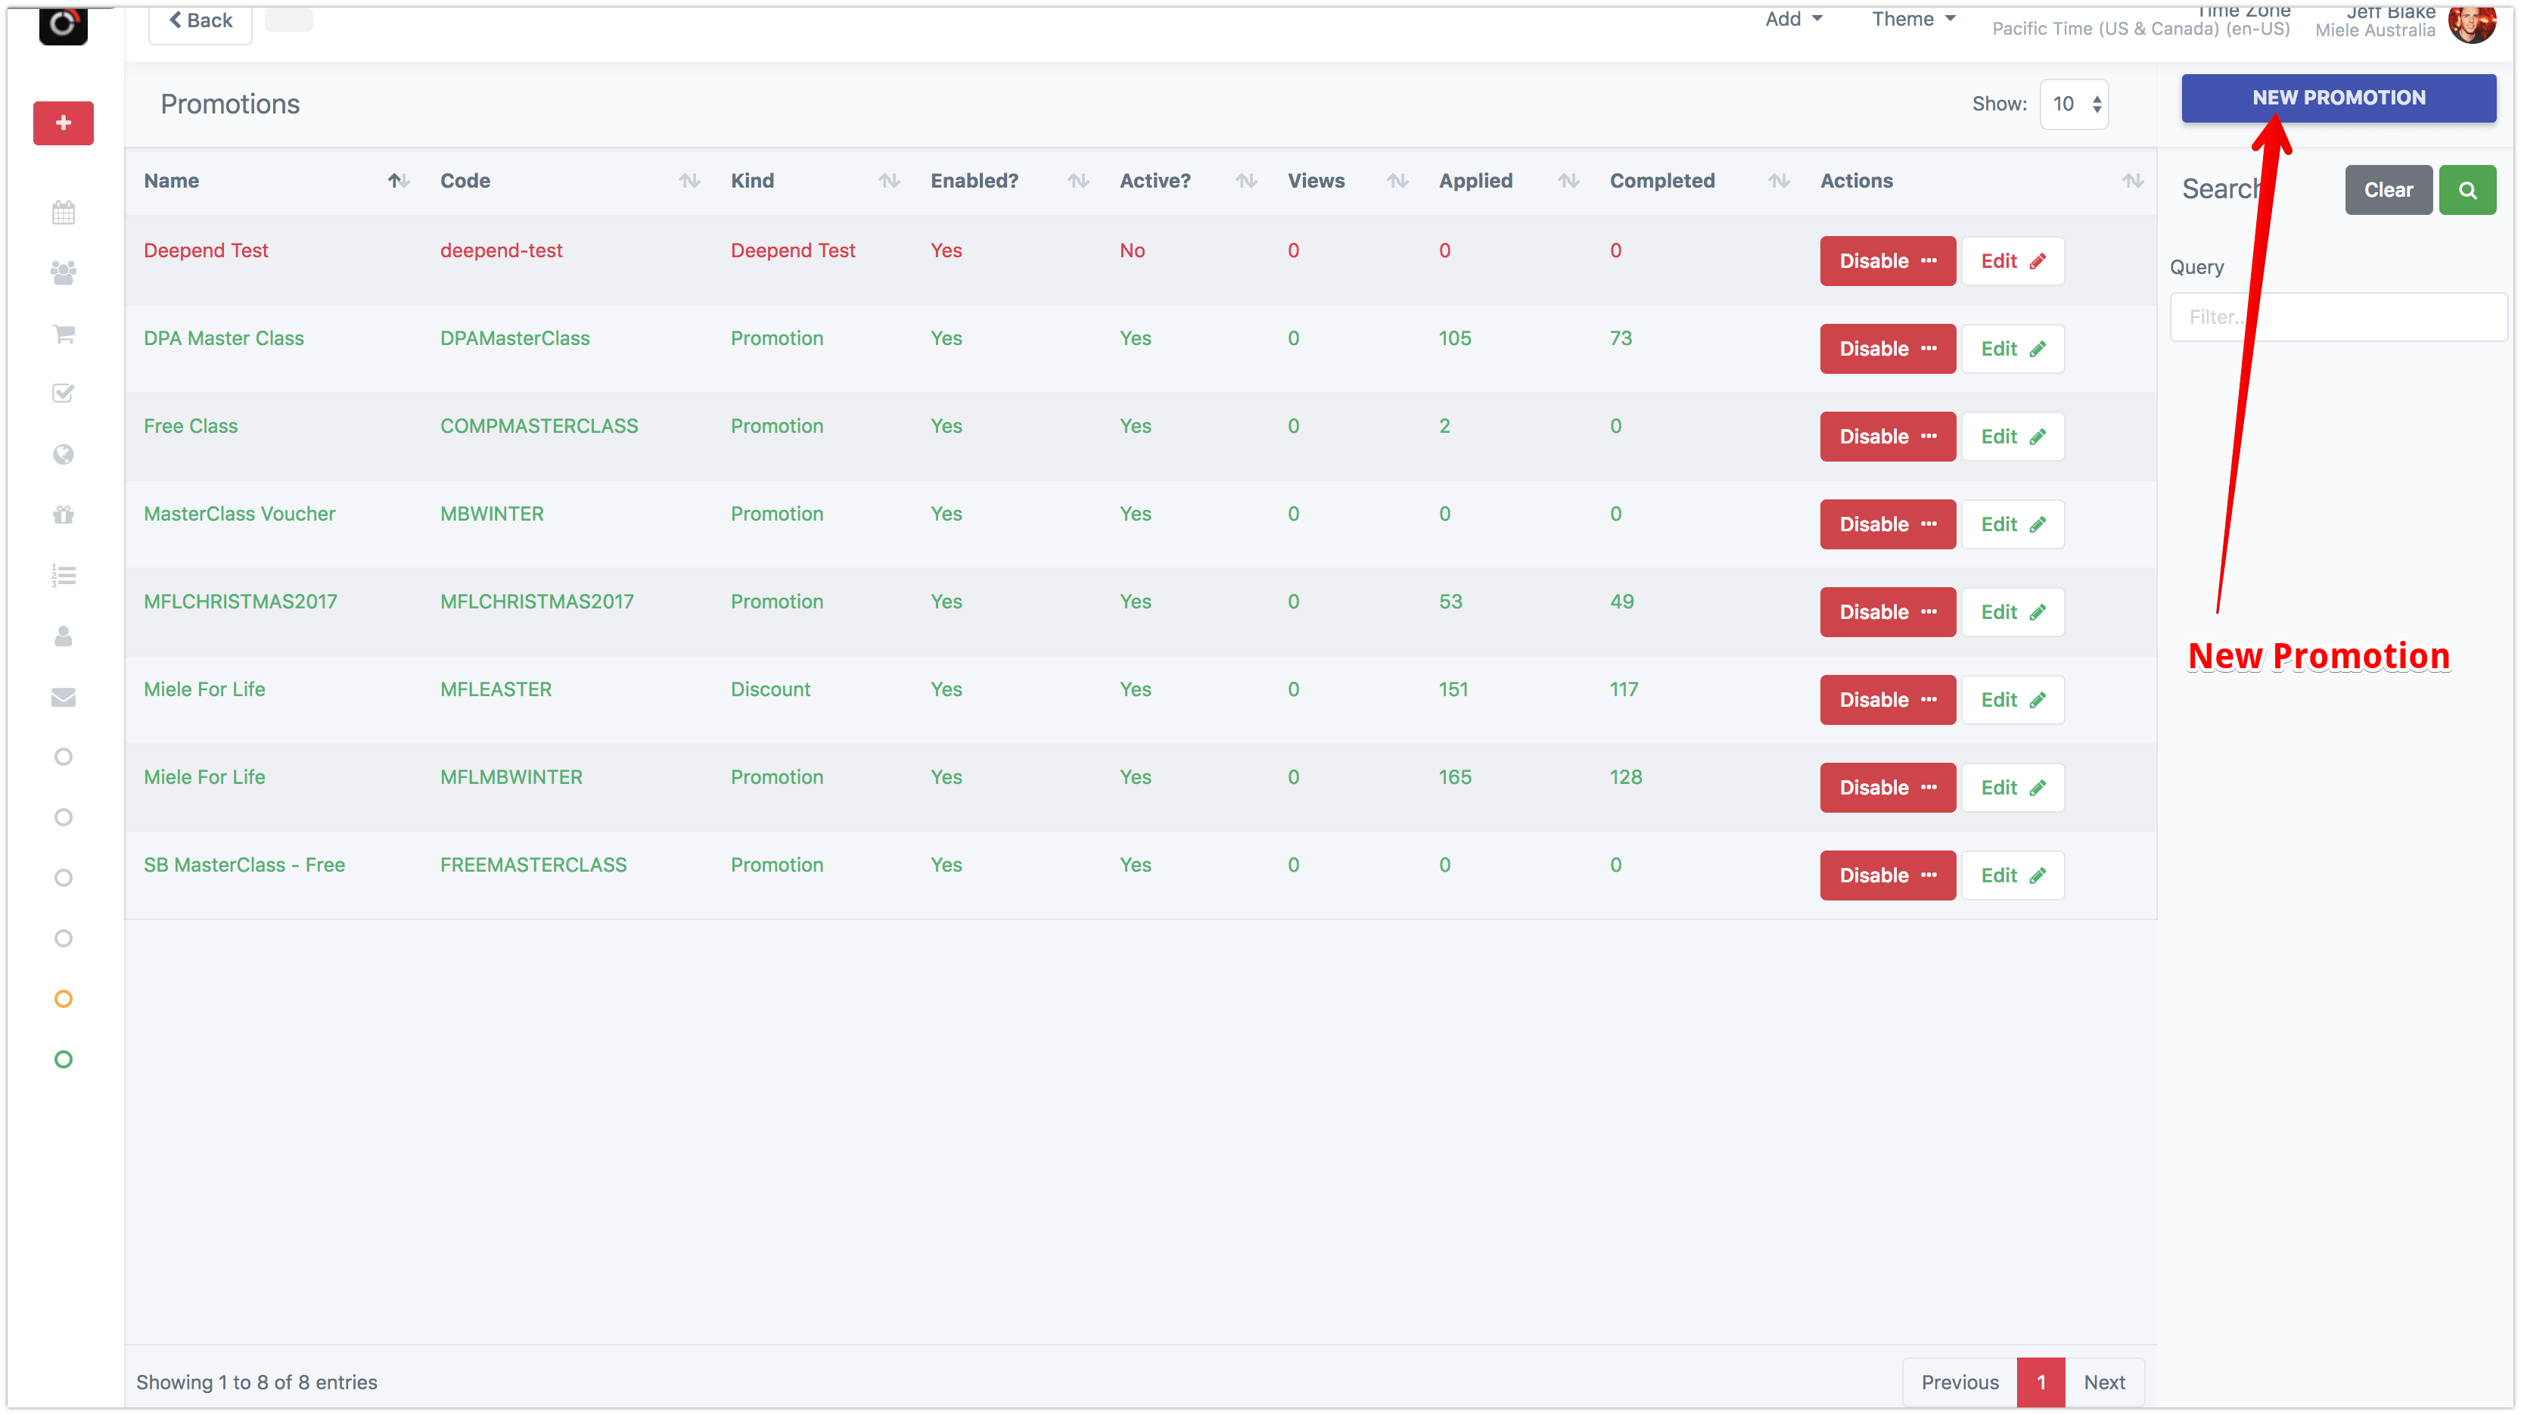Open the single user icon in the sidebar
Image resolution: width=2521 pixels, height=1415 pixels.
click(x=64, y=636)
